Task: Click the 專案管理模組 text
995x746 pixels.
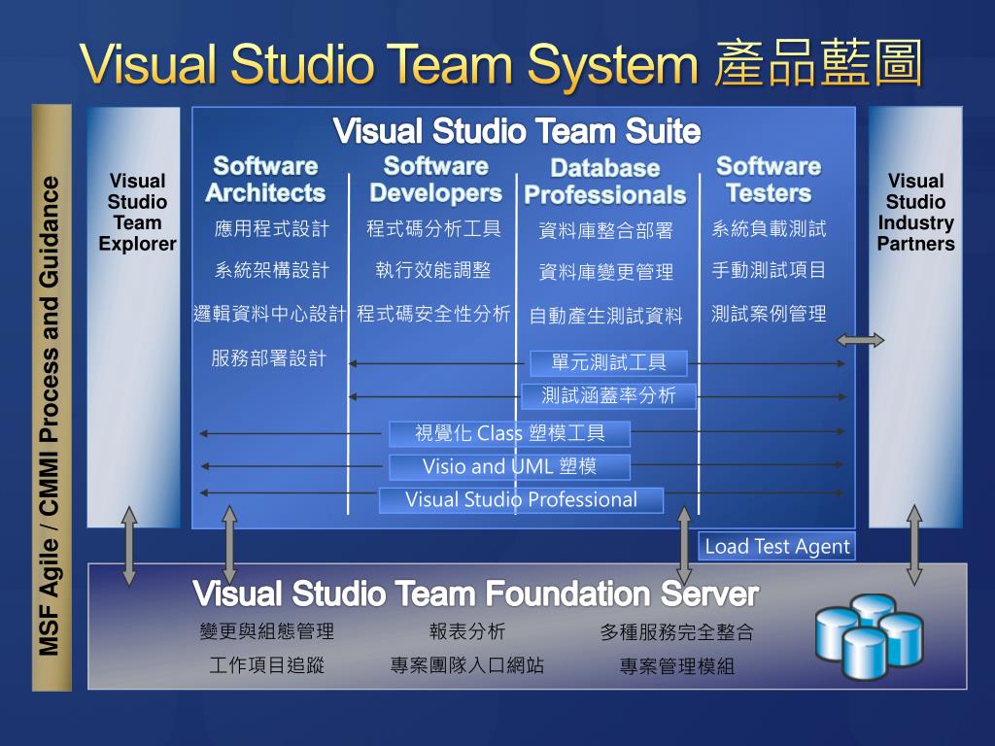Action: coord(677,666)
